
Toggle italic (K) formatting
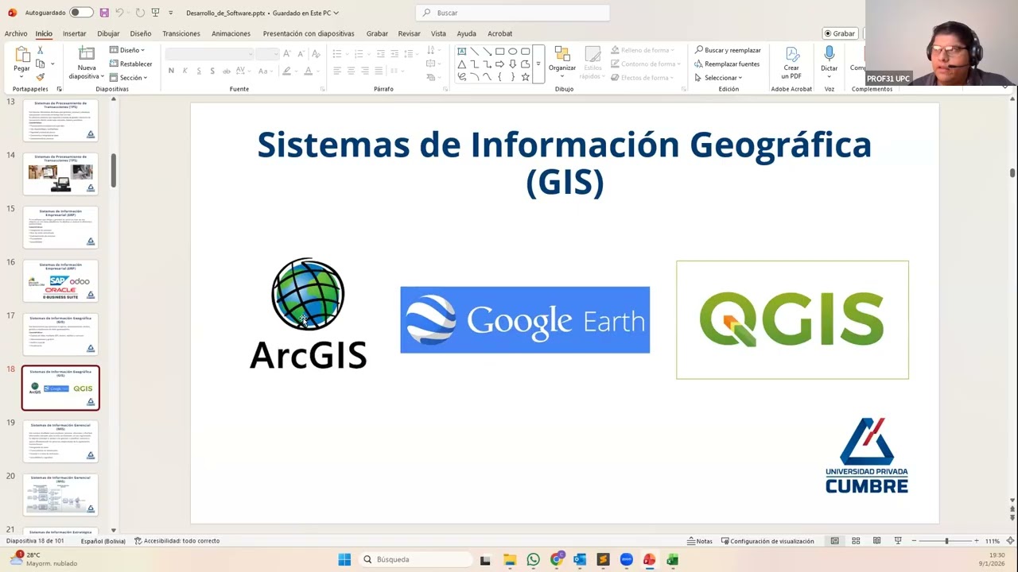[185, 71]
